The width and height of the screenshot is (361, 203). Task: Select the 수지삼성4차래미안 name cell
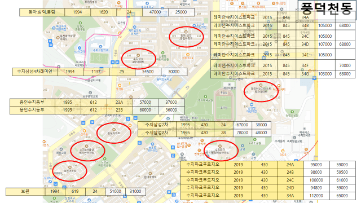pos(35,72)
